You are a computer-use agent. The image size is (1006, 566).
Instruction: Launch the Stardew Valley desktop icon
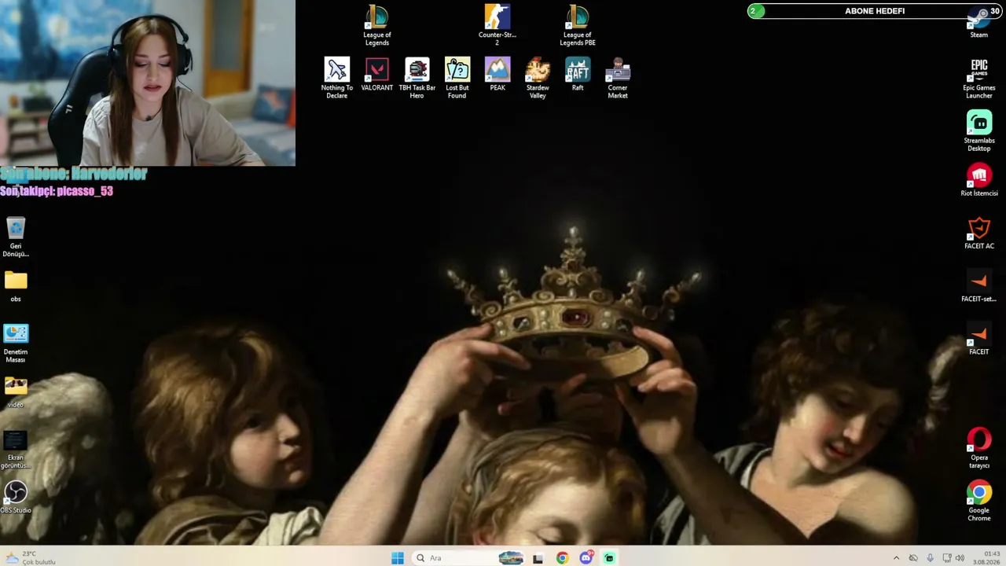[x=538, y=78]
